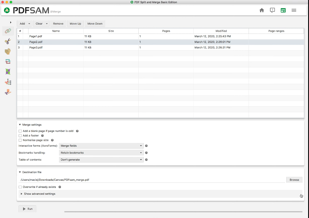
Task: Open the Extract pages tool
Action: click(x=8, y=51)
